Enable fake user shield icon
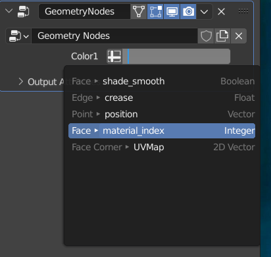This screenshot has width=271, height=257. pos(206,36)
